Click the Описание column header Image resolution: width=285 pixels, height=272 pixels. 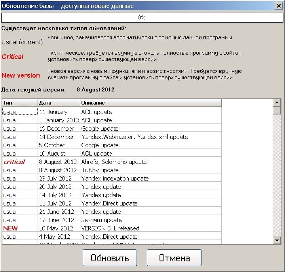(x=150, y=103)
